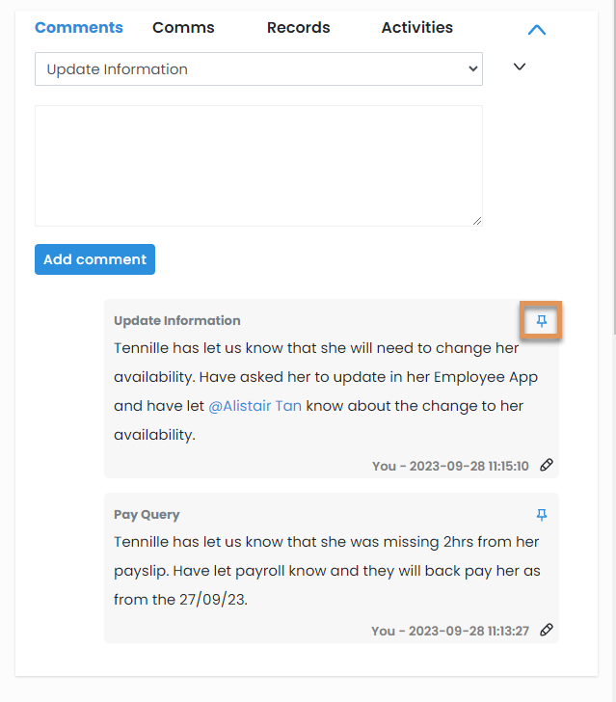Switch to the Comms tab
This screenshot has width=616, height=702.
pyautogui.click(x=183, y=28)
